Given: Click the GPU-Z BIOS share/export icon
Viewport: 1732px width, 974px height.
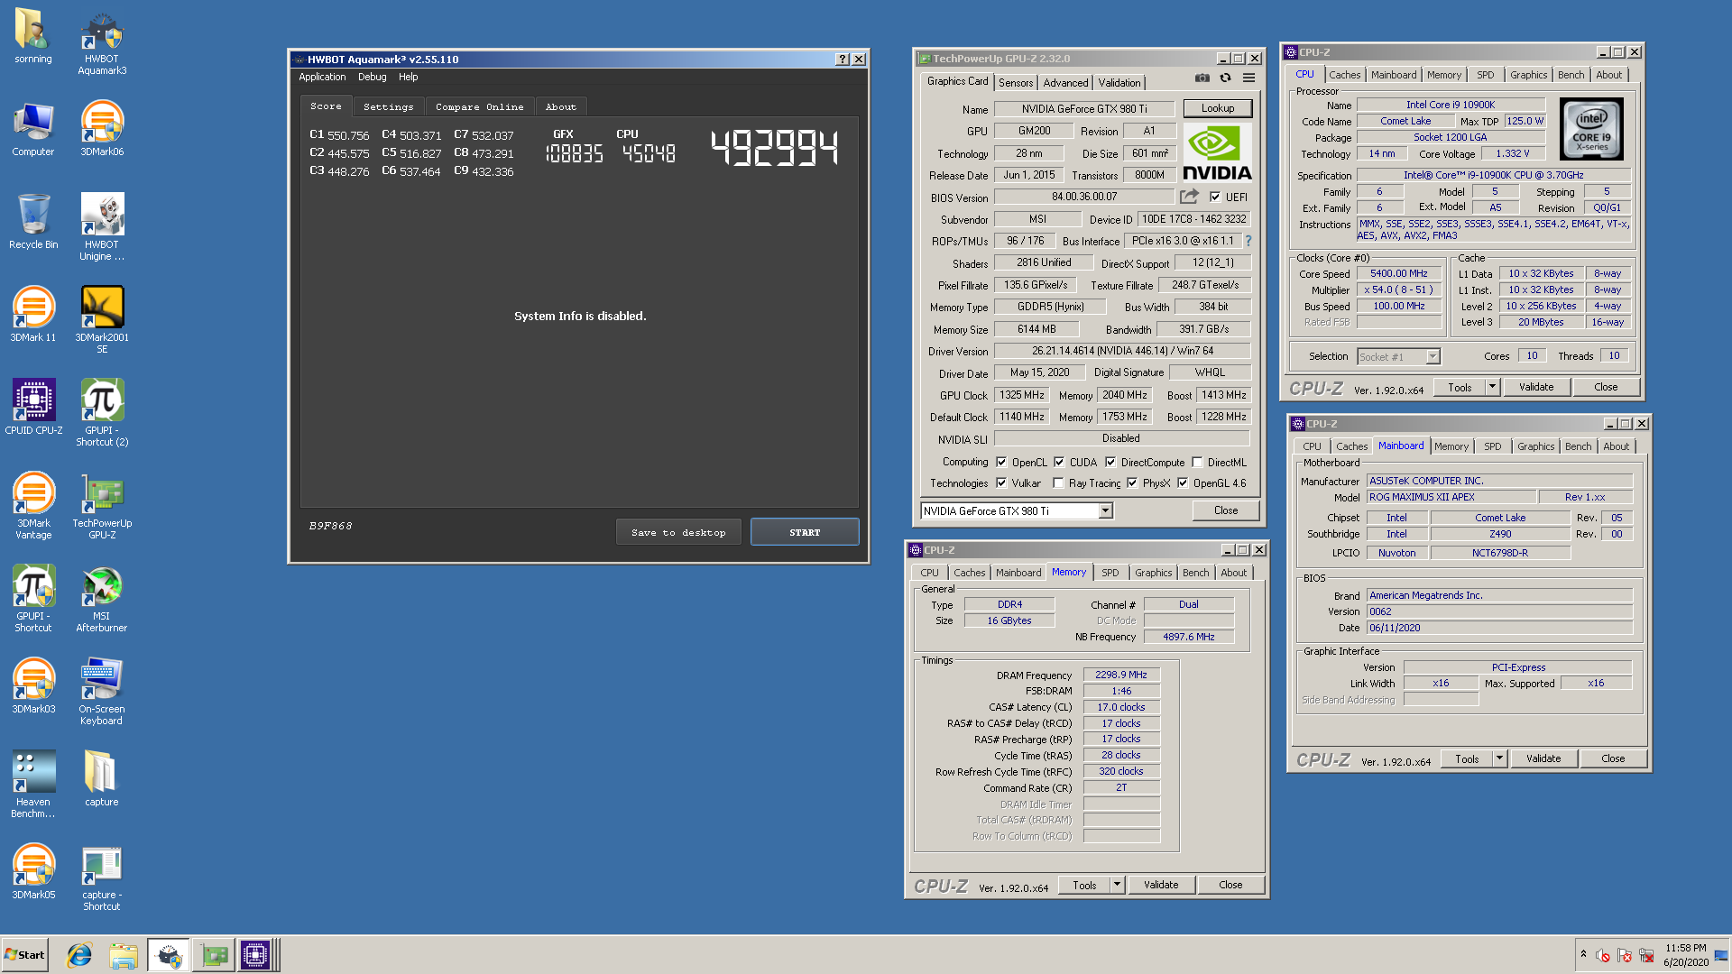Looking at the screenshot, I should pos(1190,197).
